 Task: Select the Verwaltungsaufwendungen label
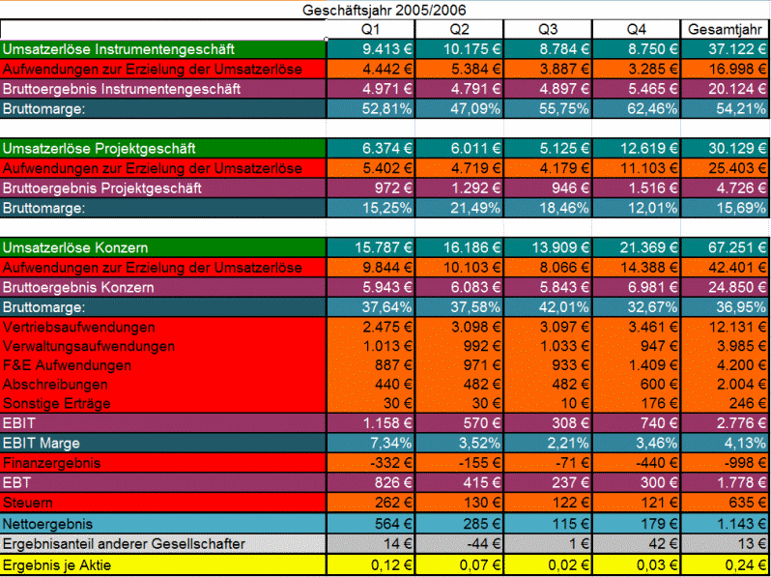point(163,346)
